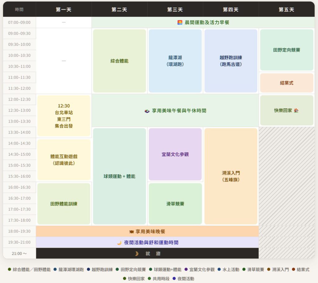Viewport: 318px width, 283px height.
Task: Open the 綜合體能 activity block
Action: point(119,61)
